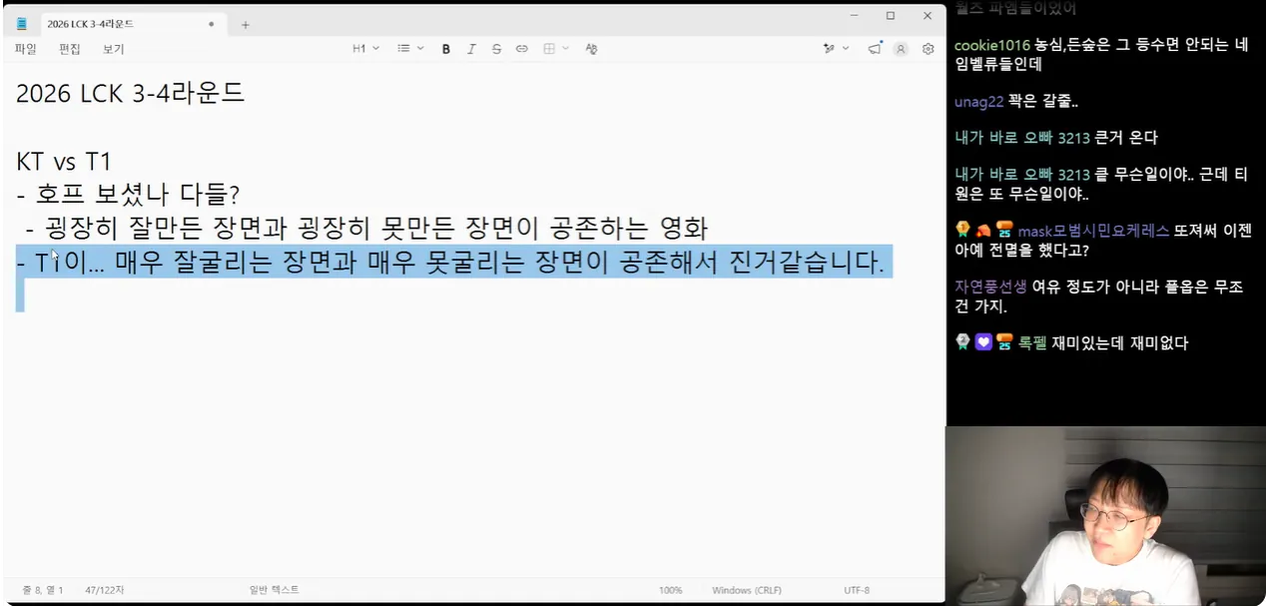The width and height of the screenshot is (1266, 606).
Task: Open Notepad settings gear
Action: (x=929, y=49)
